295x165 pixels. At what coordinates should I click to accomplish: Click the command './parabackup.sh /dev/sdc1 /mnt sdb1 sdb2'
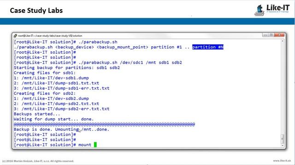coord(130,62)
